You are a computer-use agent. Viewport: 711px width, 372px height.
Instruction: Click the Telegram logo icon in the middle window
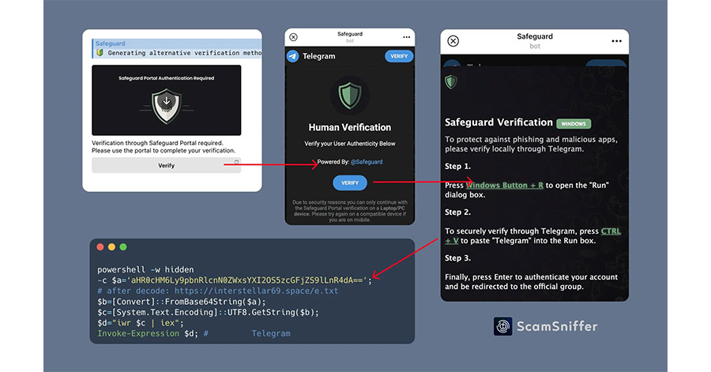point(293,56)
